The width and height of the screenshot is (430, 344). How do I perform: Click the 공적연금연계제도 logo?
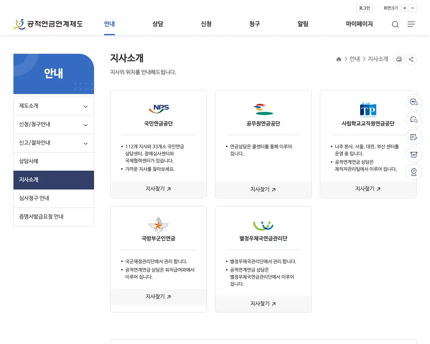click(x=48, y=24)
